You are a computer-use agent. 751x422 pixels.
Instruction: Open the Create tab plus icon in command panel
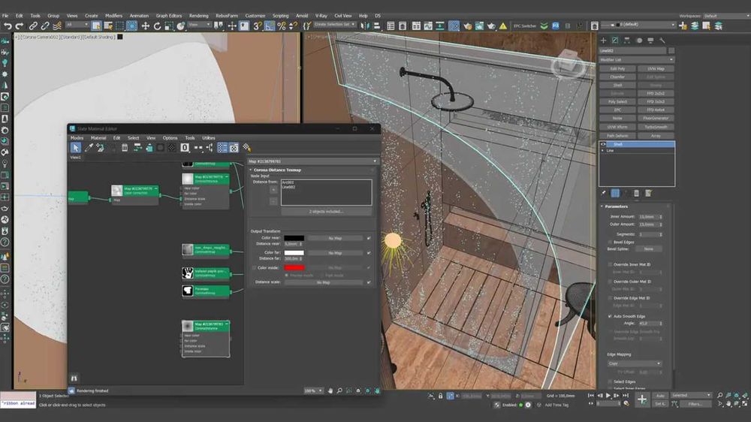(x=604, y=41)
